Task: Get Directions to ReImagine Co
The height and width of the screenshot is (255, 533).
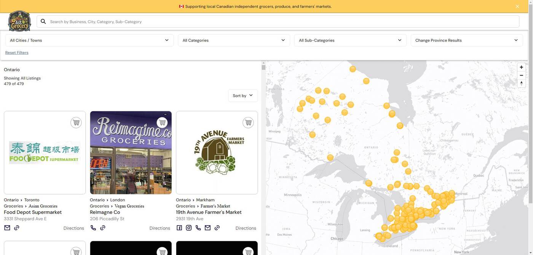Action: coord(160,228)
